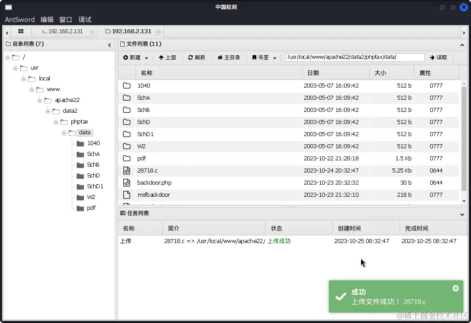Select 1040 folder in directory tree
Screen dimensions: 471x323
click(93, 143)
